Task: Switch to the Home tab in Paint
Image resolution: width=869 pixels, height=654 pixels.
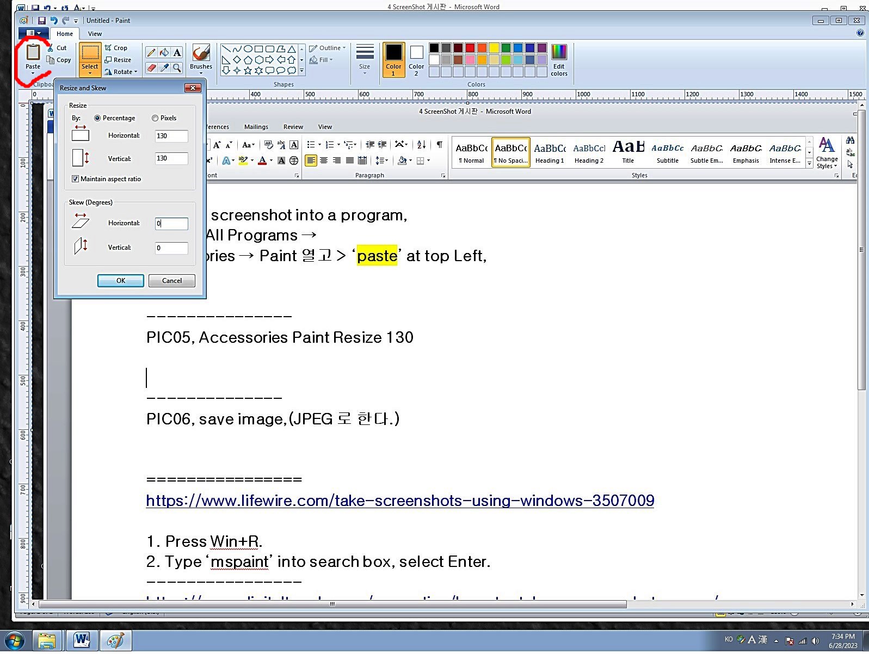Action: coord(65,34)
